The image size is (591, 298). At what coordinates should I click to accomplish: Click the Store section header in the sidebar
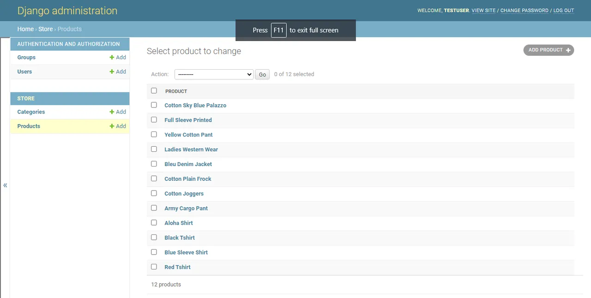[x=26, y=99]
